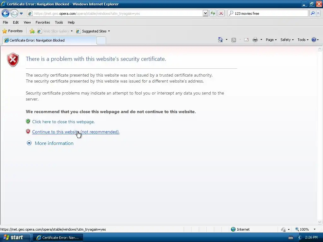The width and height of the screenshot is (323, 242).
Task: Click 'Click here to close this webpage' link
Action: [63, 122]
